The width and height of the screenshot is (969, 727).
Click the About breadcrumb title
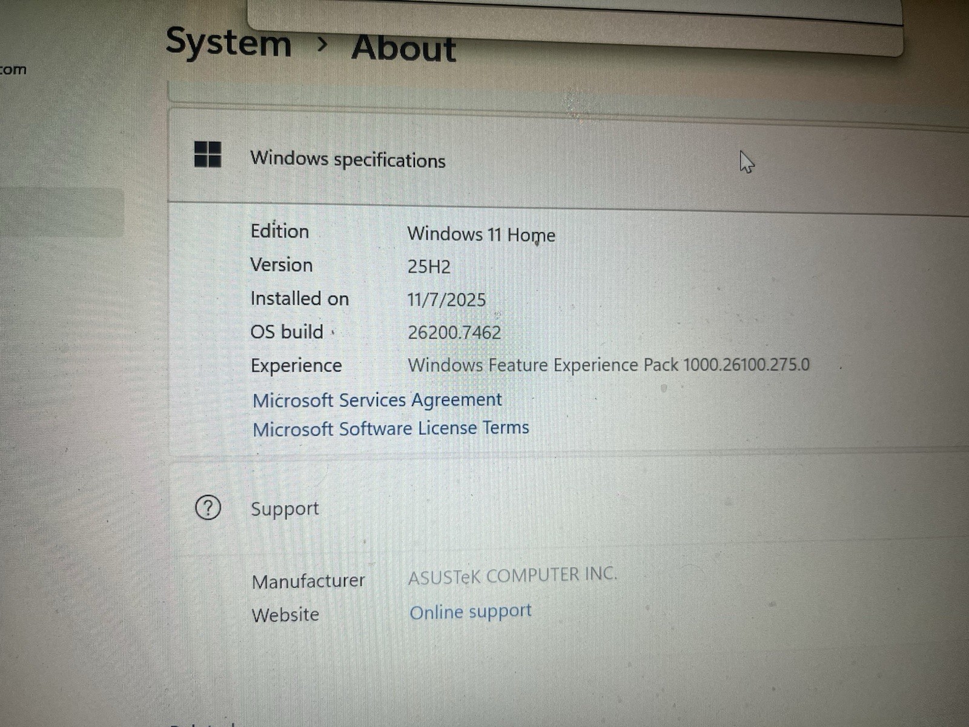click(404, 48)
